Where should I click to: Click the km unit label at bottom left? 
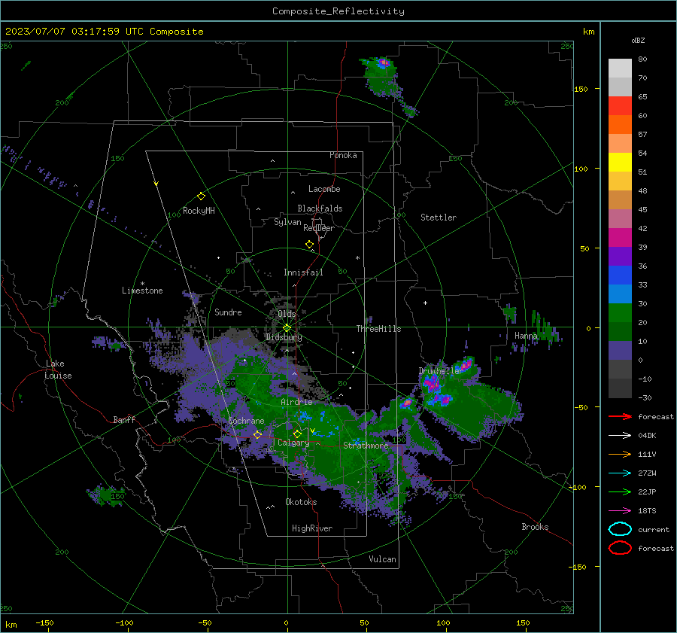(x=11, y=625)
